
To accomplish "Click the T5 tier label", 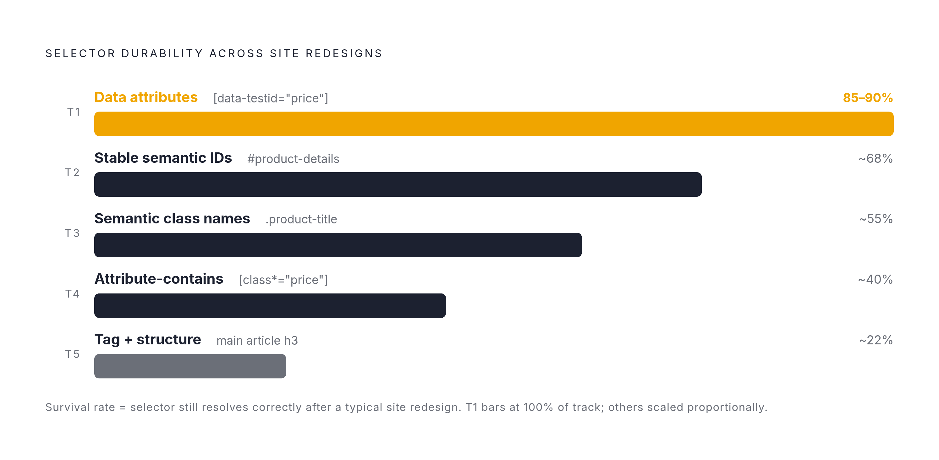I will point(72,354).
